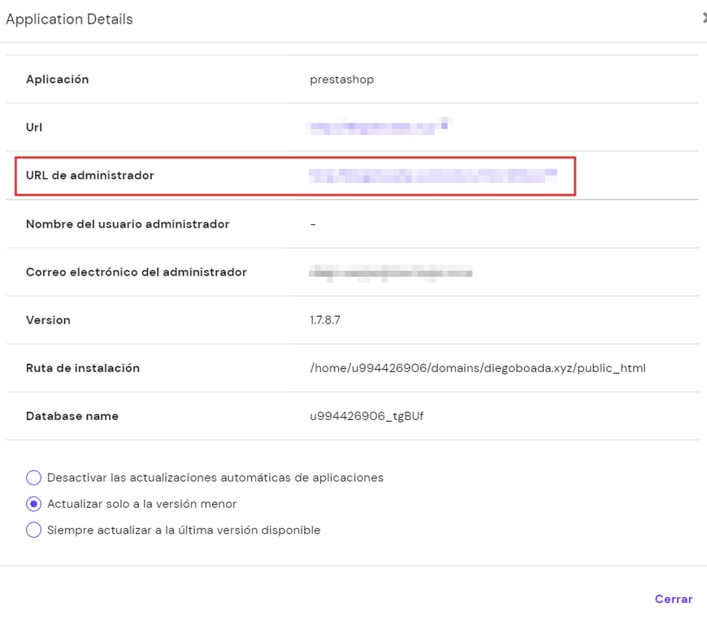Select "Desactivar las actualizaciones automáticas de aplicaciones"

(33, 478)
